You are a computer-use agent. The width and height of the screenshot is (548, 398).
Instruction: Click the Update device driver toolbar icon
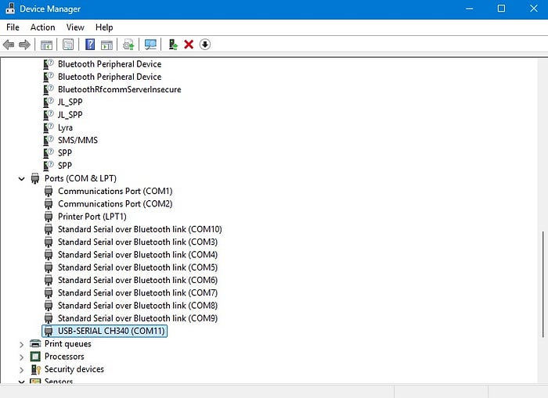pos(128,45)
